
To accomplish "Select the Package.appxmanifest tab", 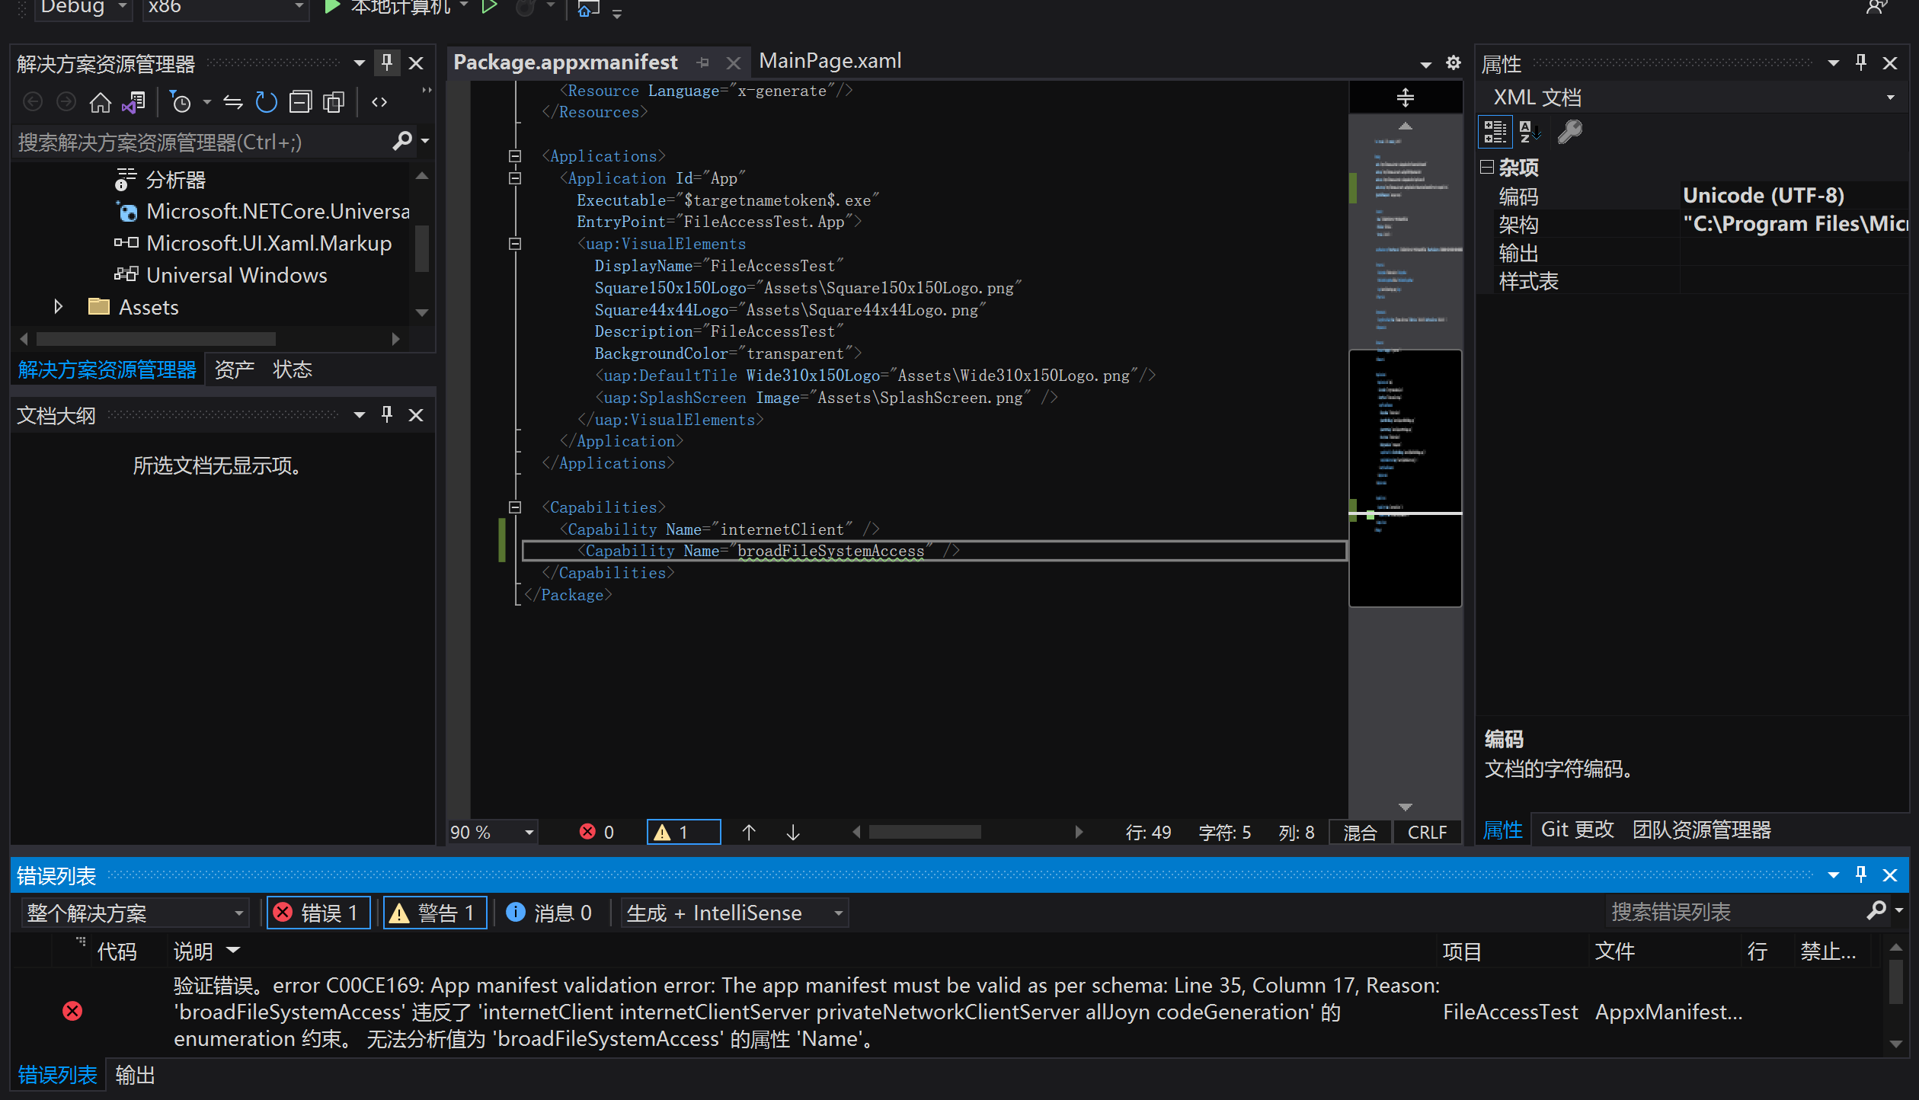I will coord(565,62).
